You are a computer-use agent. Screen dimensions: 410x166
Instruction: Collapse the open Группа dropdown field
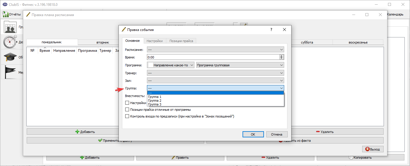(216, 88)
